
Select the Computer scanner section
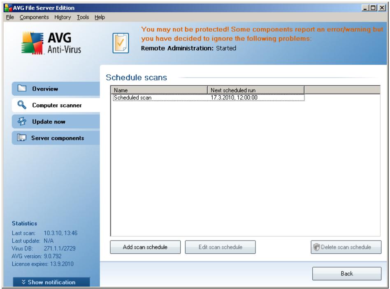pyautogui.click(x=56, y=105)
